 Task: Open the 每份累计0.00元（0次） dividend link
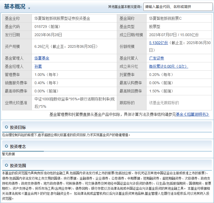tap(169, 66)
